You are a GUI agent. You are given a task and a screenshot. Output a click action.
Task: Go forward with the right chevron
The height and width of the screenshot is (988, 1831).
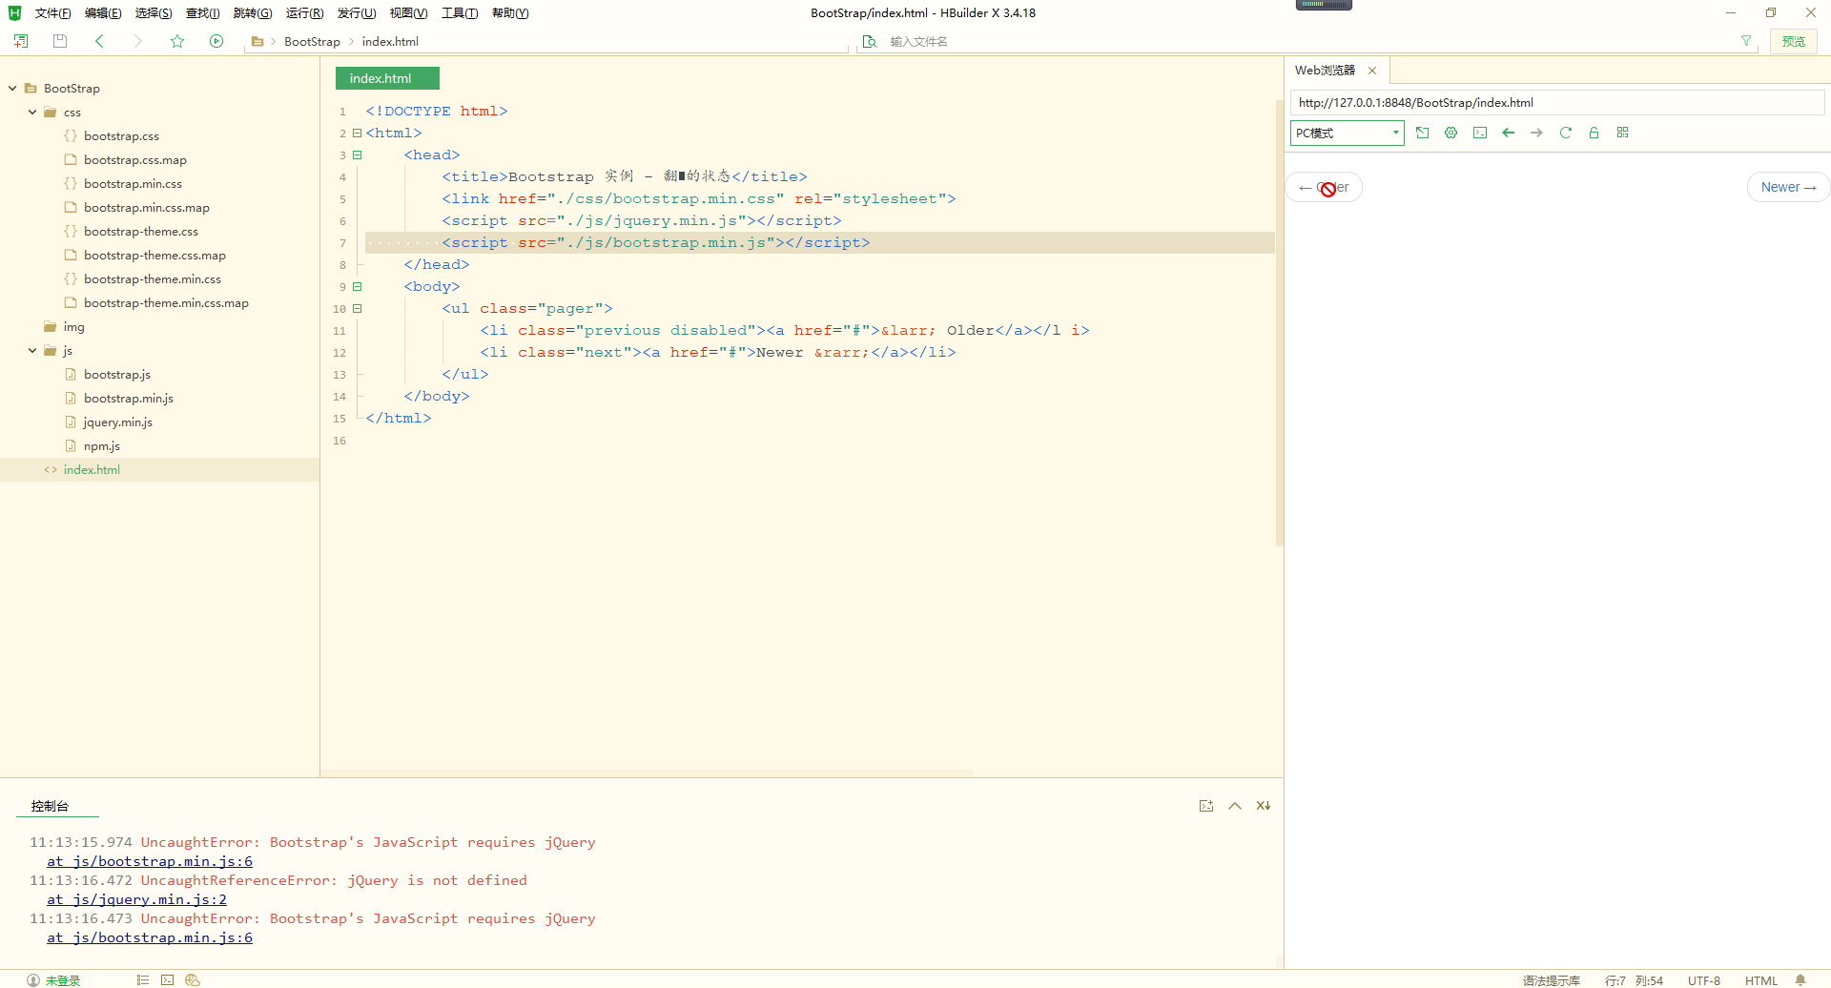[138, 41]
